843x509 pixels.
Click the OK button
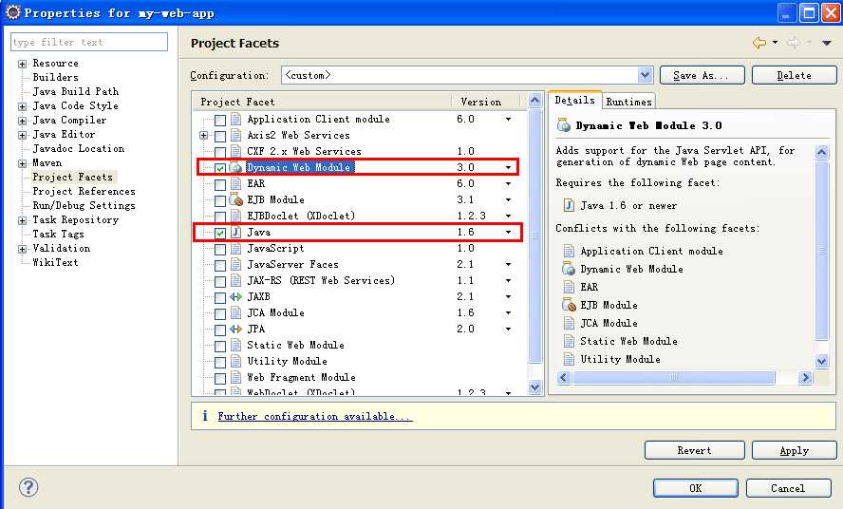[695, 487]
